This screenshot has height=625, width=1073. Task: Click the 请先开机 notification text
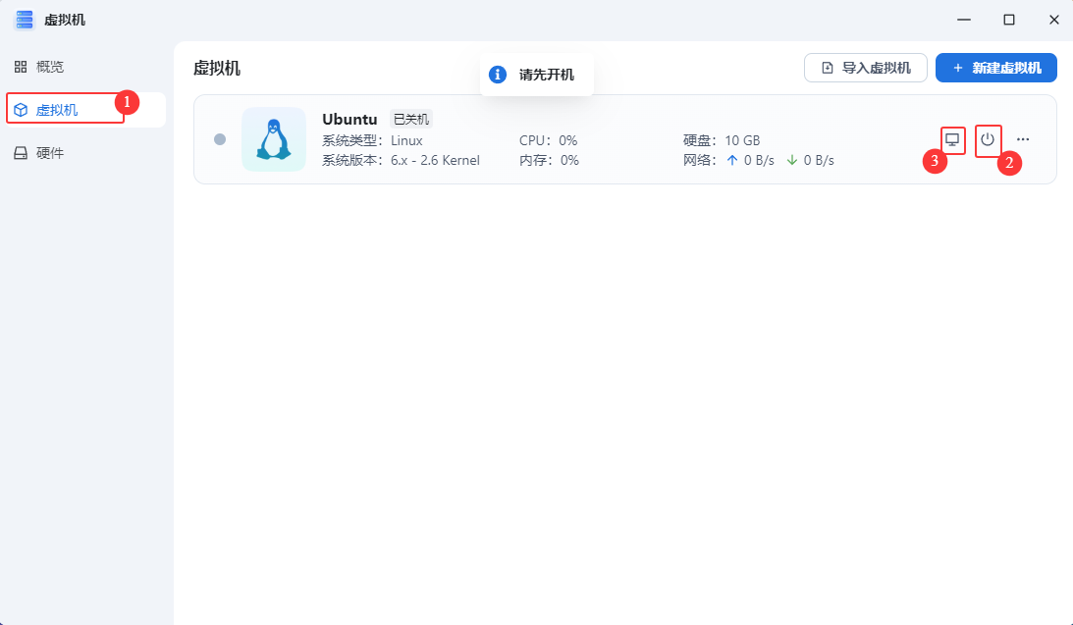[546, 75]
